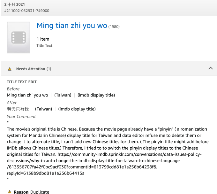Click (imdb display title) in the Before row
The image size is (217, 194).
96,95
